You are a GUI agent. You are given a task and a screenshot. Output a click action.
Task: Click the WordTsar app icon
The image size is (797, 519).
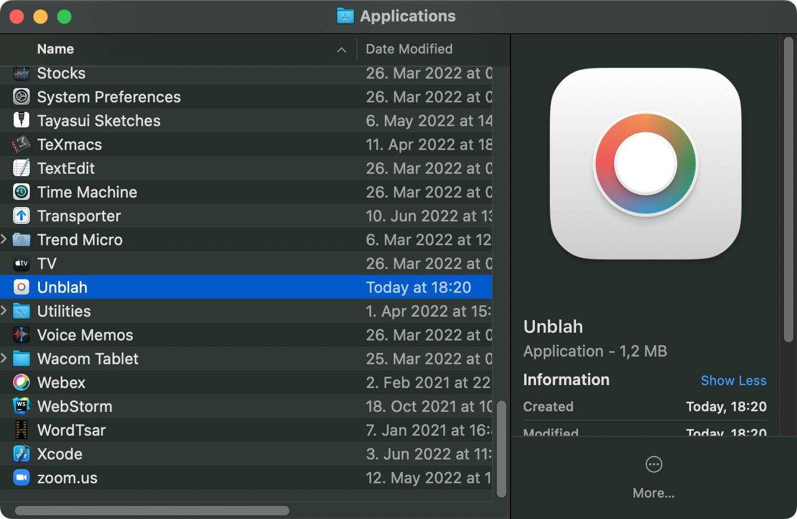pos(21,430)
